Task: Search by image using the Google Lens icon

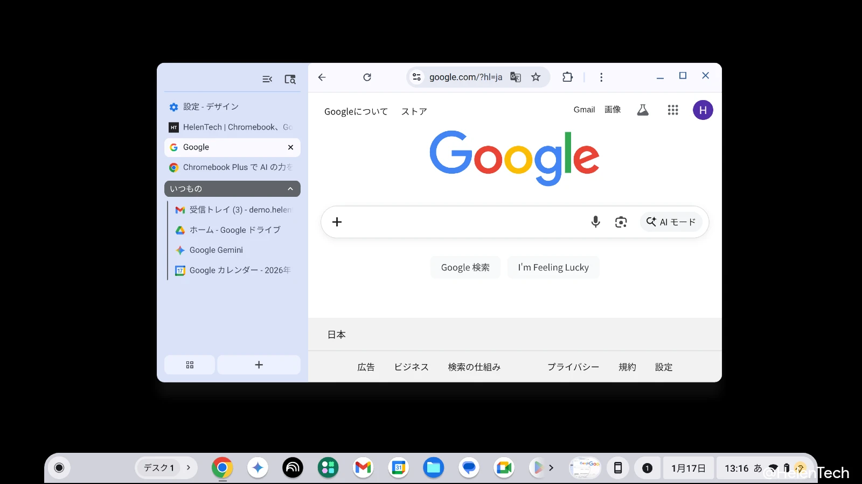Action: click(x=621, y=222)
